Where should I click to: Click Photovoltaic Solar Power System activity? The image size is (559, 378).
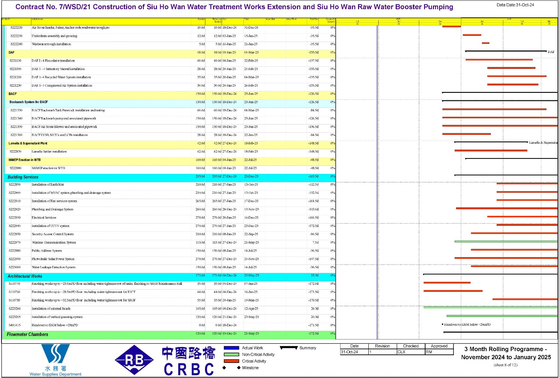(x=53, y=259)
